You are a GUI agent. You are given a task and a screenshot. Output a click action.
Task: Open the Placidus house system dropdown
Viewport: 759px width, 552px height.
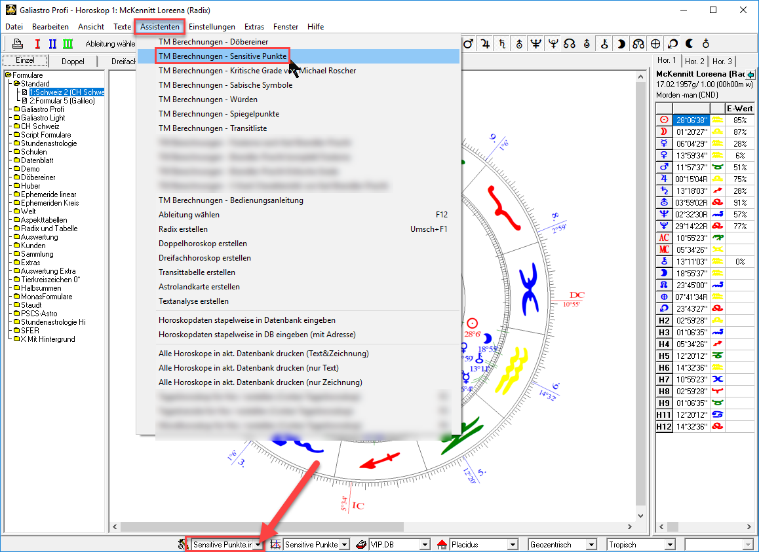tap(513, 545)
